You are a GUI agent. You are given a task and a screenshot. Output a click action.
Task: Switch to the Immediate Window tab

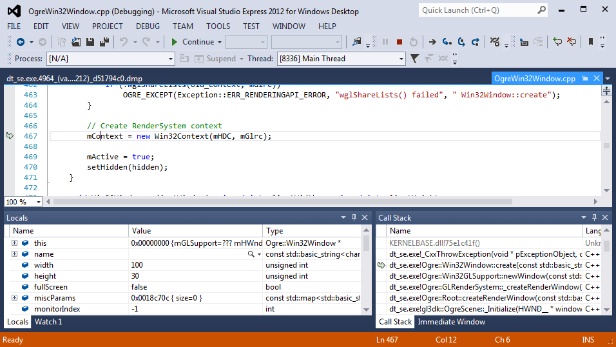click(452, 322)
